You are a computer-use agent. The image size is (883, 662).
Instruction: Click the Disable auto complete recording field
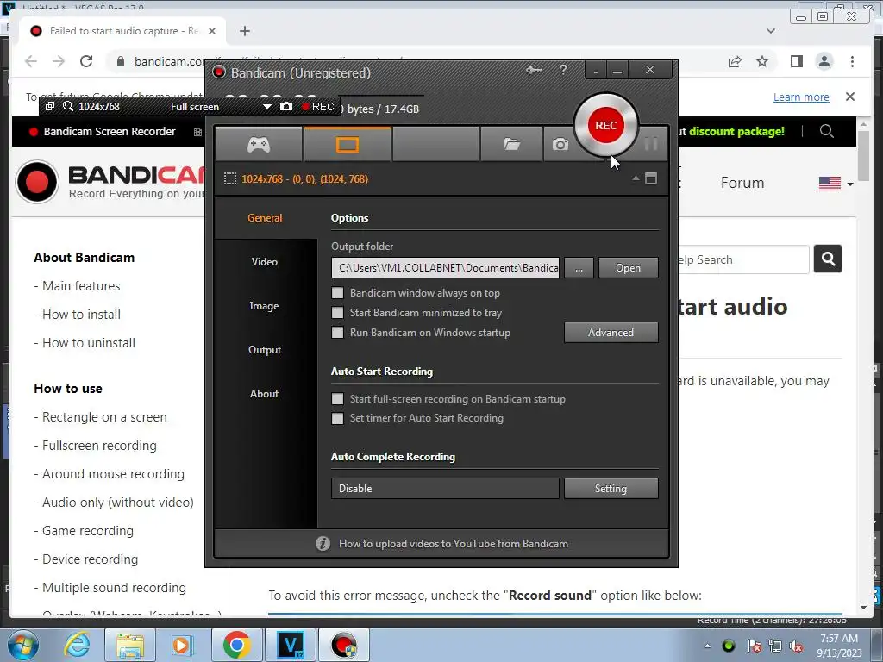[x=446, y=489]
